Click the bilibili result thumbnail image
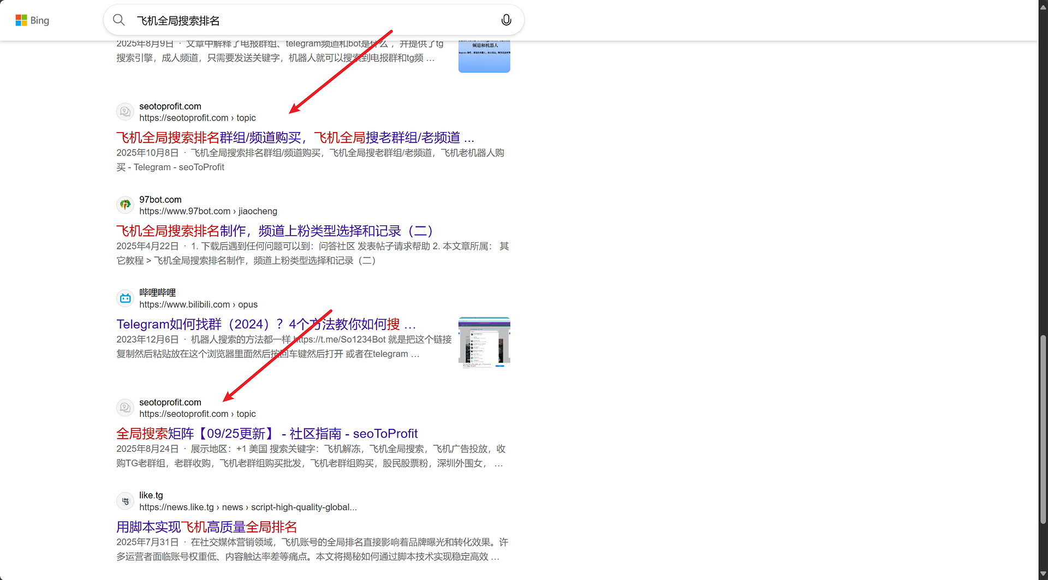Image resolution: width=1048 pixels, height=580 pixels. (x=484, y=342)
